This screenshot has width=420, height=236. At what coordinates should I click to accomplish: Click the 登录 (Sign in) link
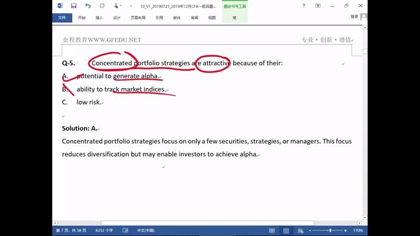click(x=354, y=17)
